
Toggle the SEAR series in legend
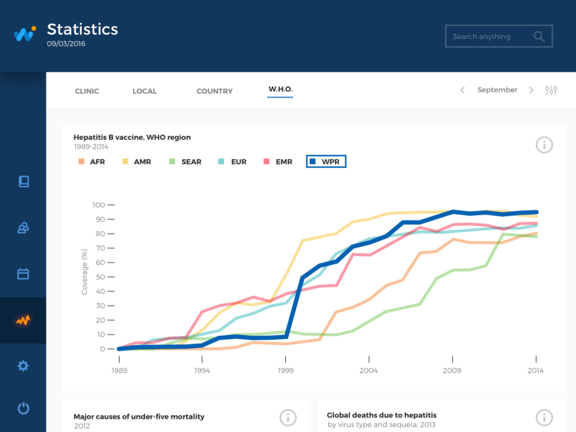[x=185, y=162]
